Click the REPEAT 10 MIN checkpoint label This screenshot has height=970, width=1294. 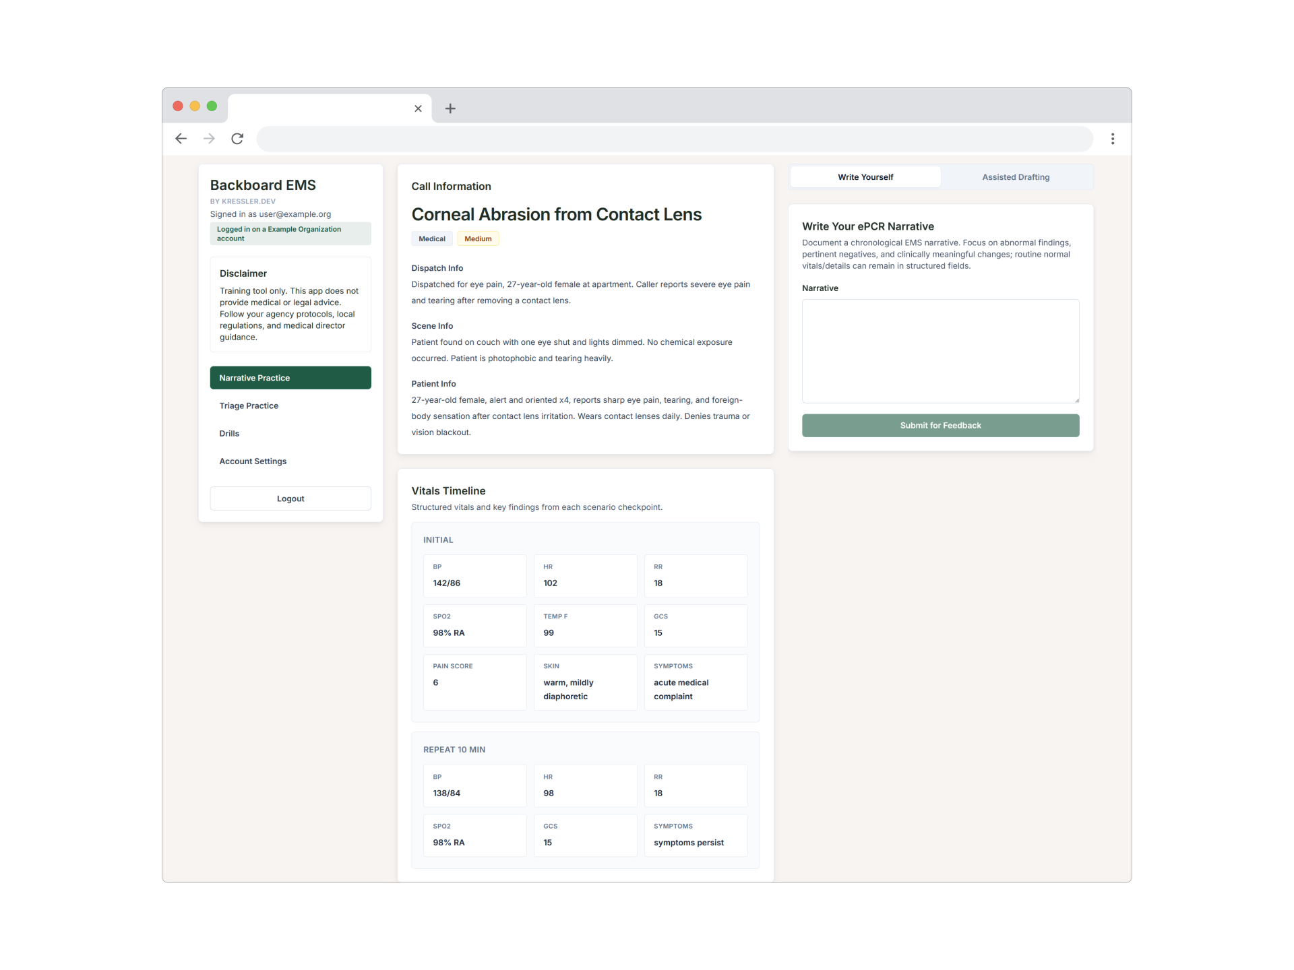454,750
